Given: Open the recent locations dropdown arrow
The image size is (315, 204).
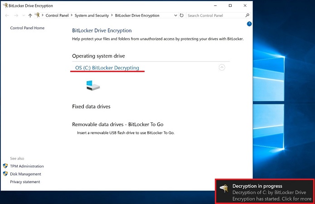Looking at the screenshot, I should click(24, 15).
